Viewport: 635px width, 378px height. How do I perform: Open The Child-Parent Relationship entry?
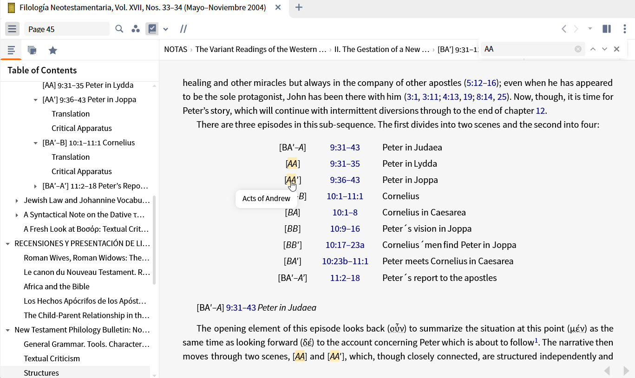pyautogui.click(x=87, y=315)
